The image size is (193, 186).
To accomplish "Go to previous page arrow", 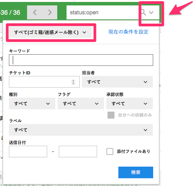I will click(35, 12).
